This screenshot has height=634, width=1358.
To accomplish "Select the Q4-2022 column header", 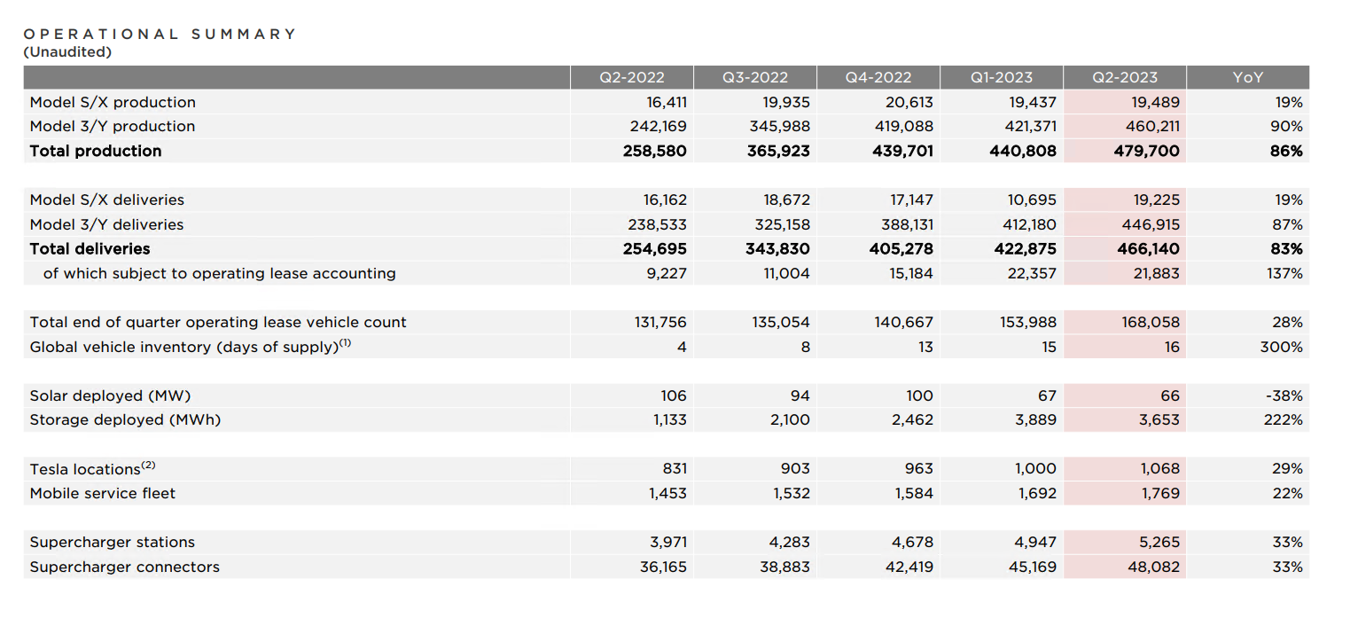I will (878, 77).
